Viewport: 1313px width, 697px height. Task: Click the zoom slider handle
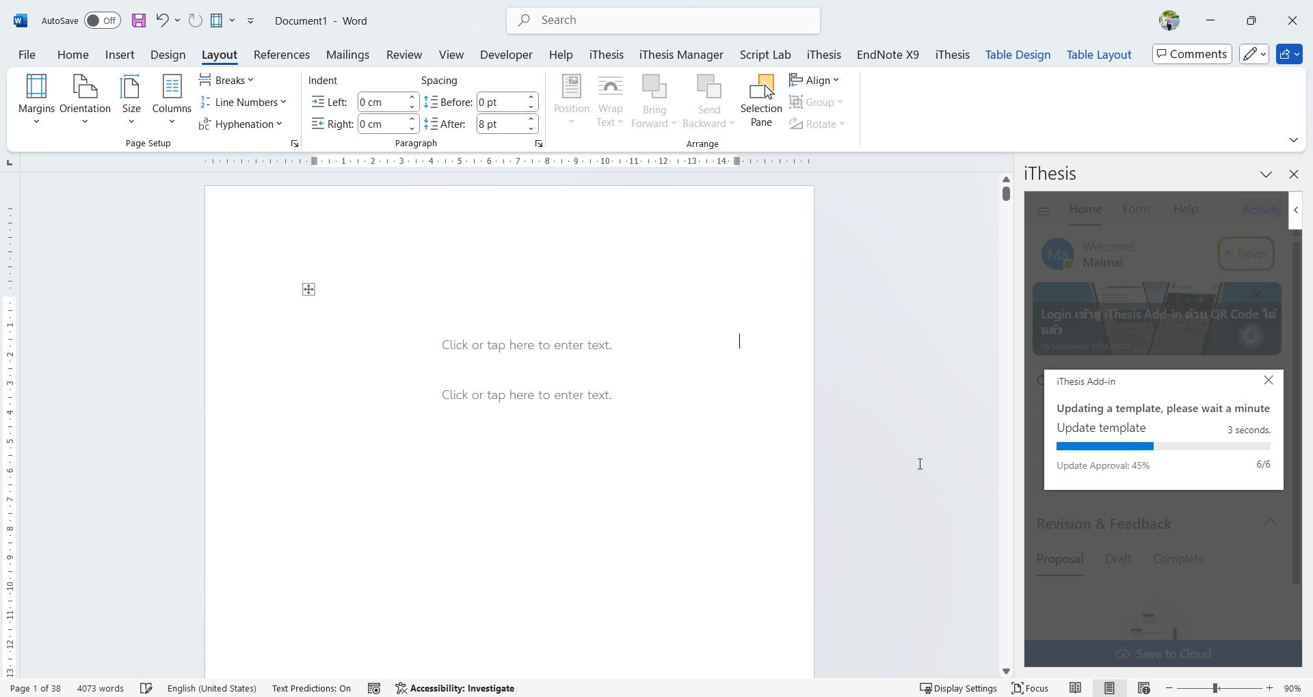[1216, 688]
